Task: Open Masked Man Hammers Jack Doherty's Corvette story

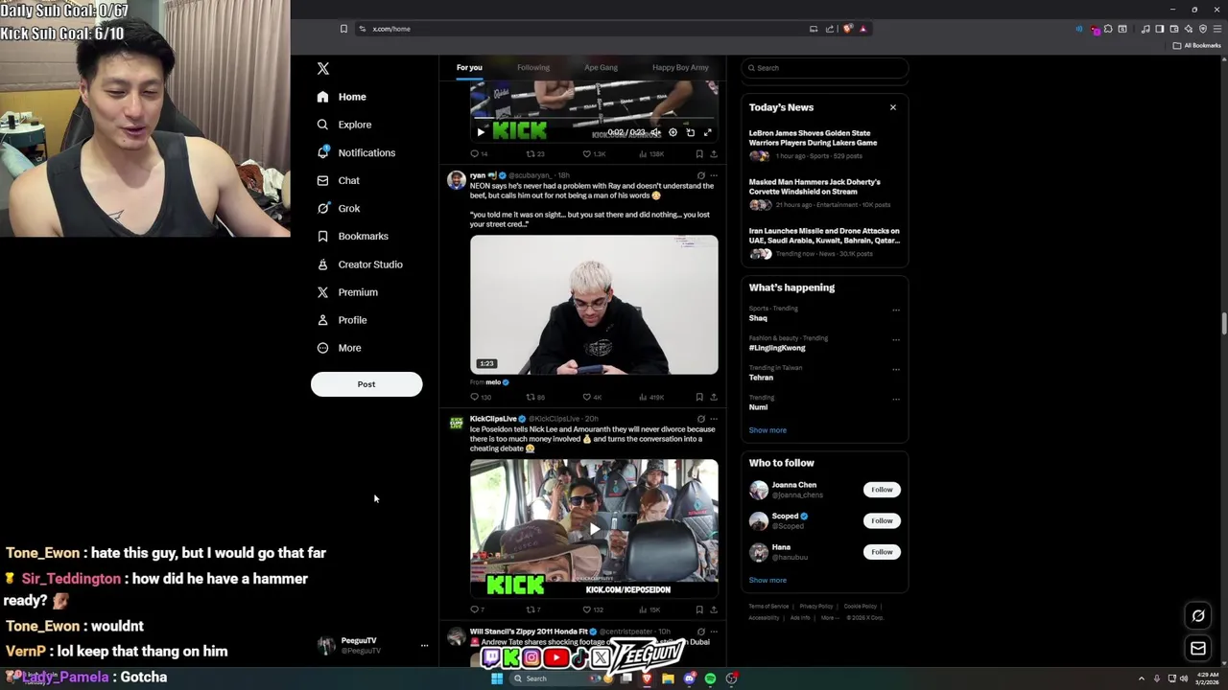Action: pyautogui.click(x=815, y=187)
